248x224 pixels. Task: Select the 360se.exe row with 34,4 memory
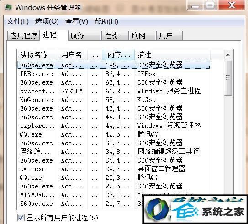[x=114, y=160]
